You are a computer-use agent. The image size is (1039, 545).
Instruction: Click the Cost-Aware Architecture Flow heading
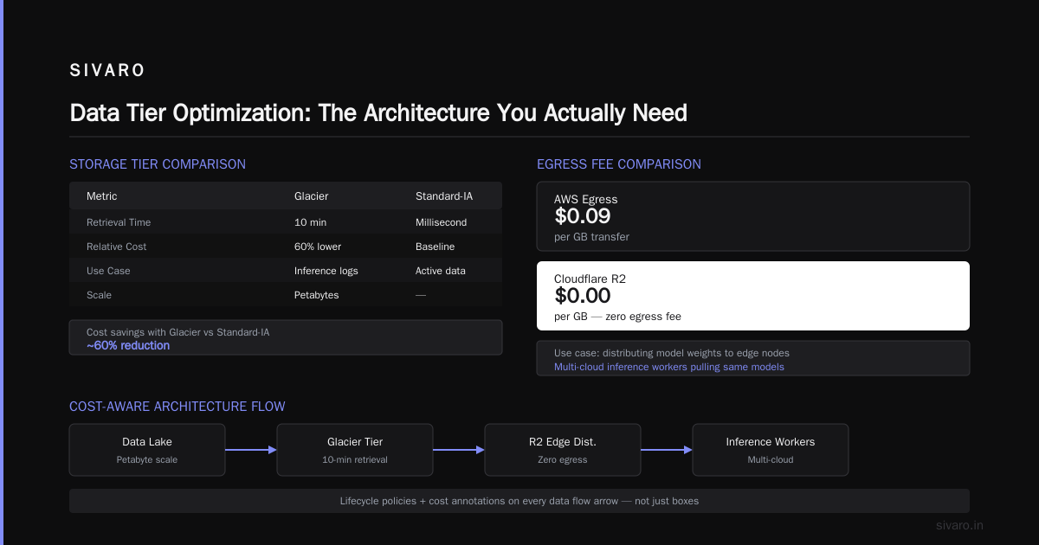point(177,407)
